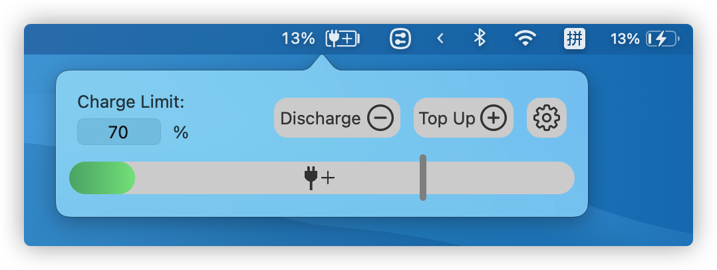
Task: Click the circled plus icon on Top Up
Action: pos(494,118)
